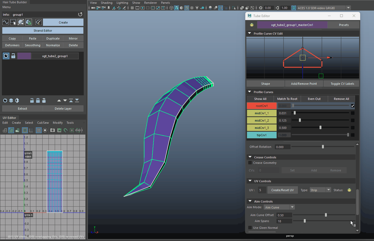Click the refresh arrow beside Info group1

80,14
